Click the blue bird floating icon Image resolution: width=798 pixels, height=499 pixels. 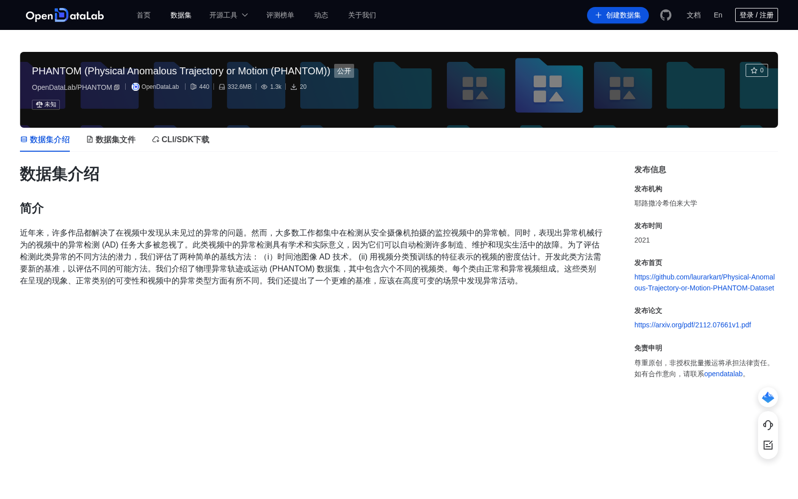pos(768,397)
